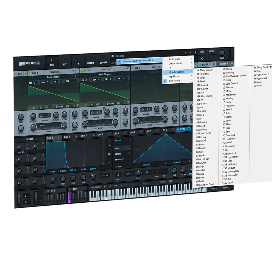Load the LD Hard Techno Screech preset
Image resolution: width=272 pixels, height=272 pixels.
pyautogui.click(x=234, y=76)
